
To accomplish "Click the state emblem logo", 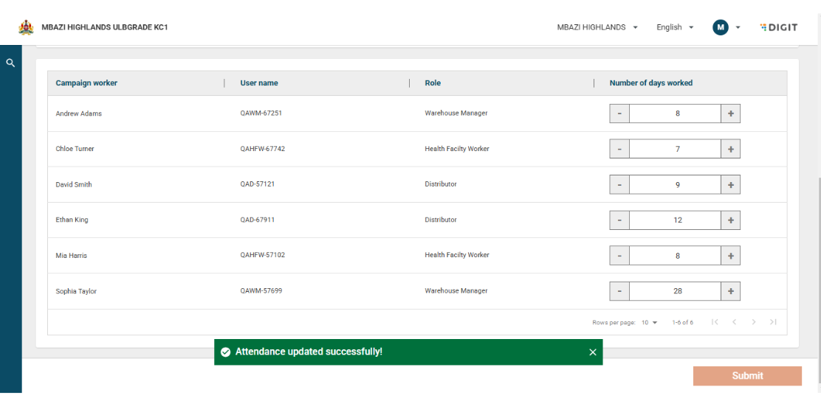I will [x=26, y=27].
